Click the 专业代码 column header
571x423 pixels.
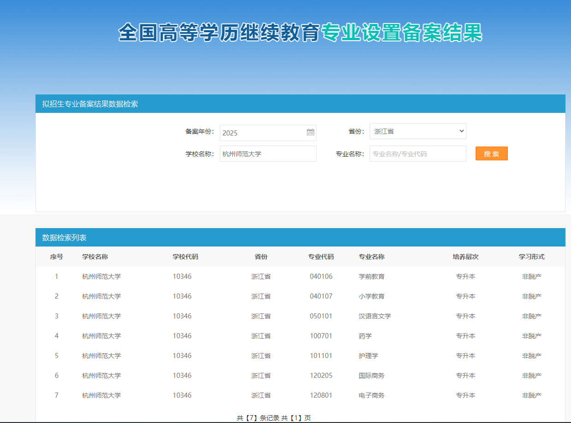coord(321,257)
